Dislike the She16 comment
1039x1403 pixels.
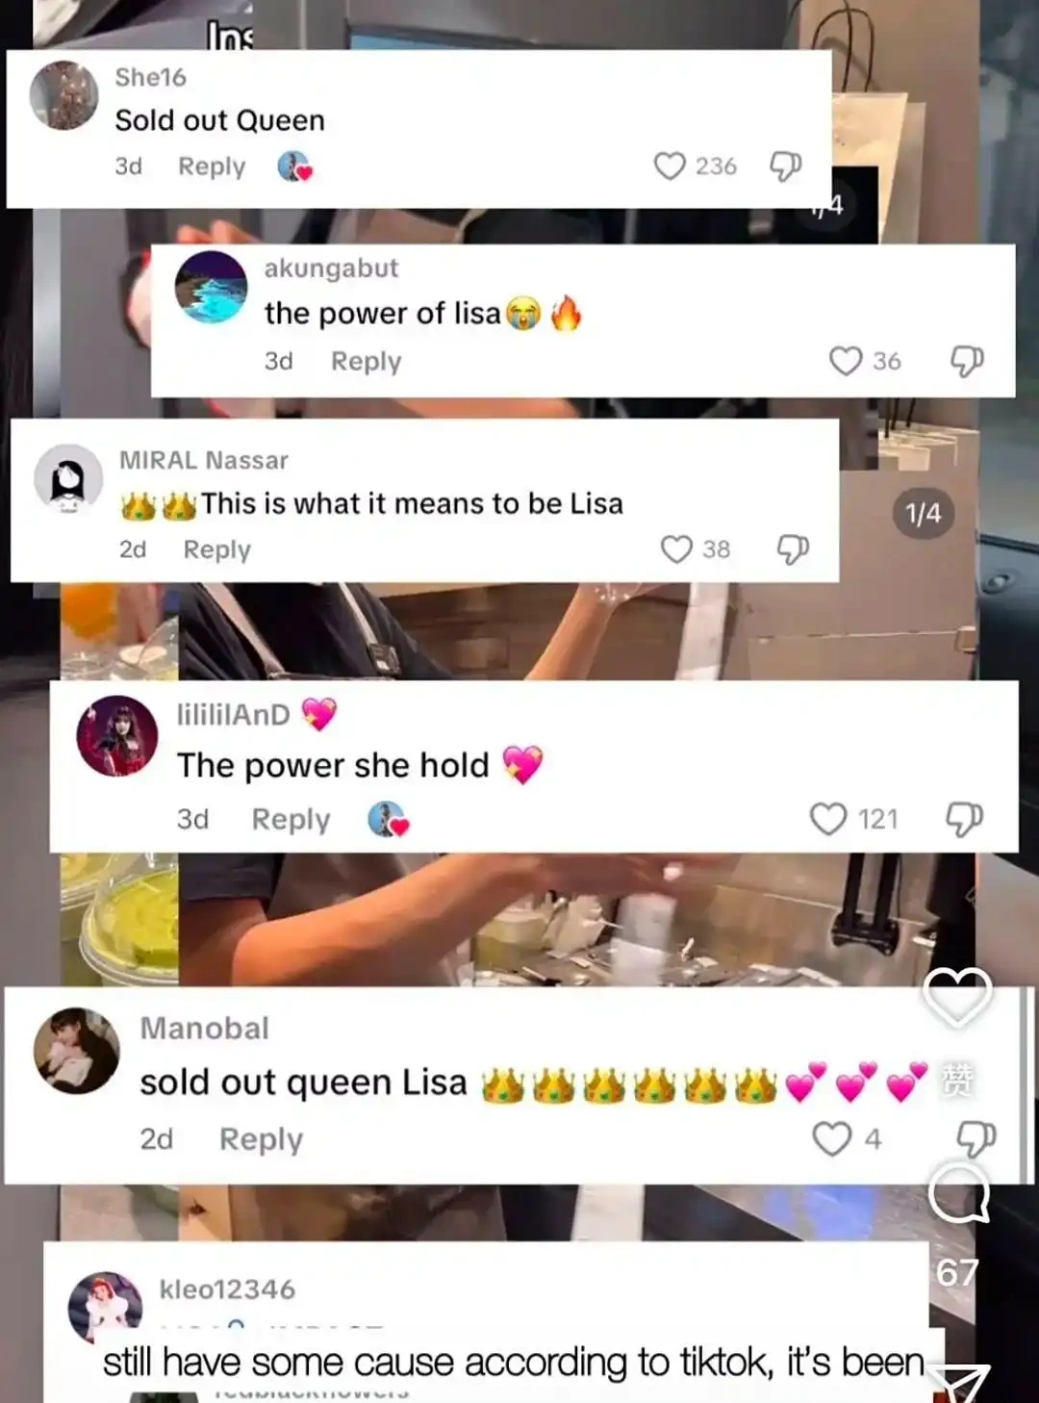pos(785,166)
